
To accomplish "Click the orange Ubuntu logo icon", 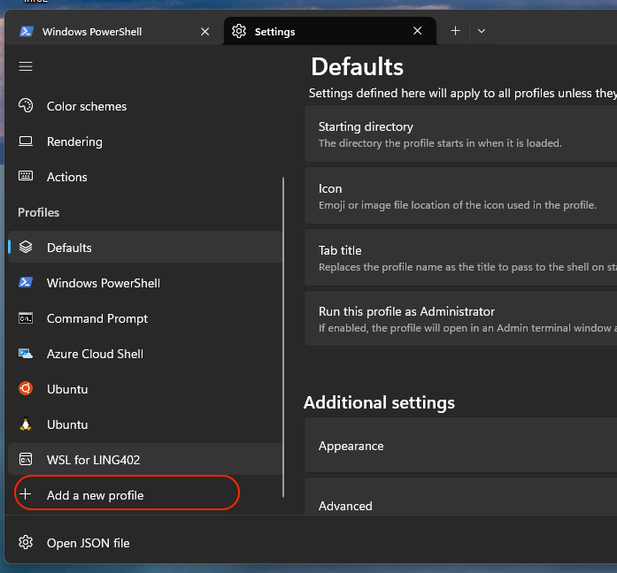I will [26, 388].
